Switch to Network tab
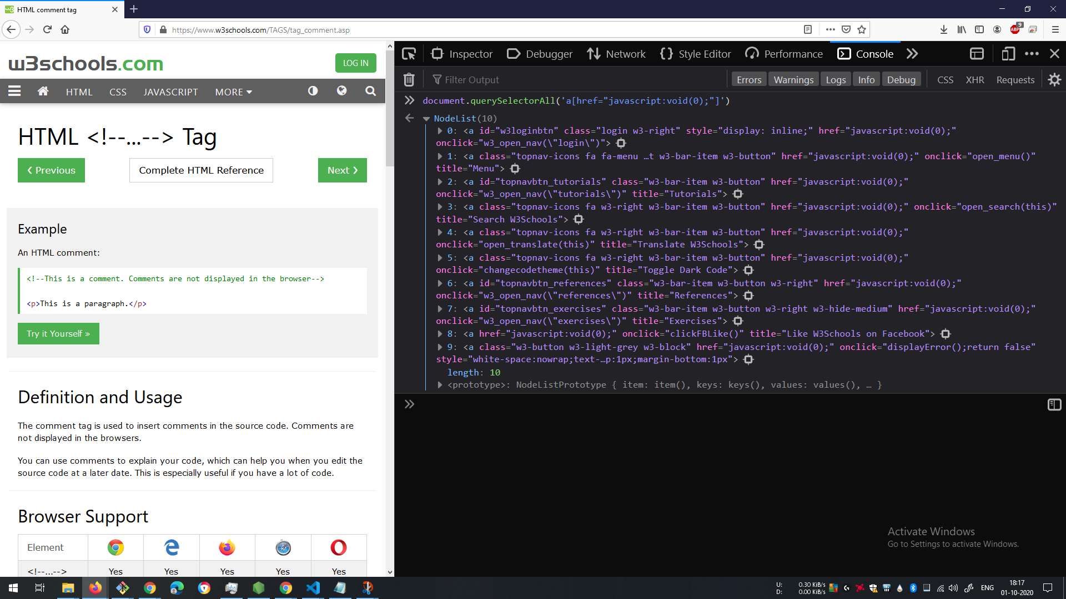The width and height of the screenshot is (1066, 599). point(616,54)
